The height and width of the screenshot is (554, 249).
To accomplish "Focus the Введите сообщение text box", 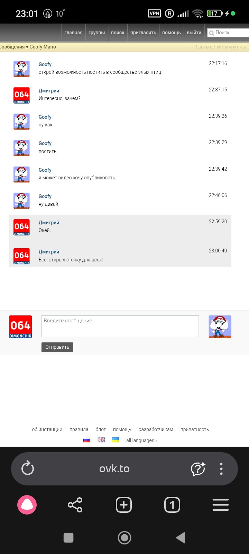I will 120,326.
